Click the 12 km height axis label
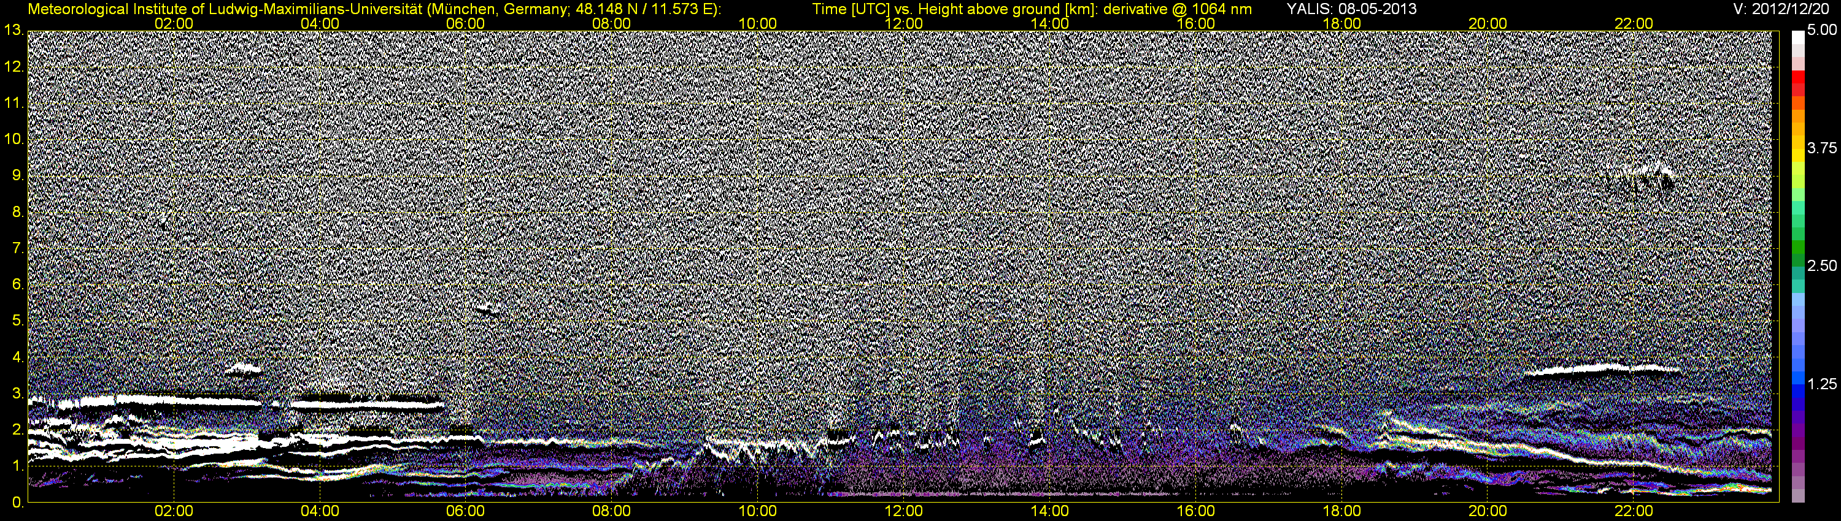 (13, 67)
